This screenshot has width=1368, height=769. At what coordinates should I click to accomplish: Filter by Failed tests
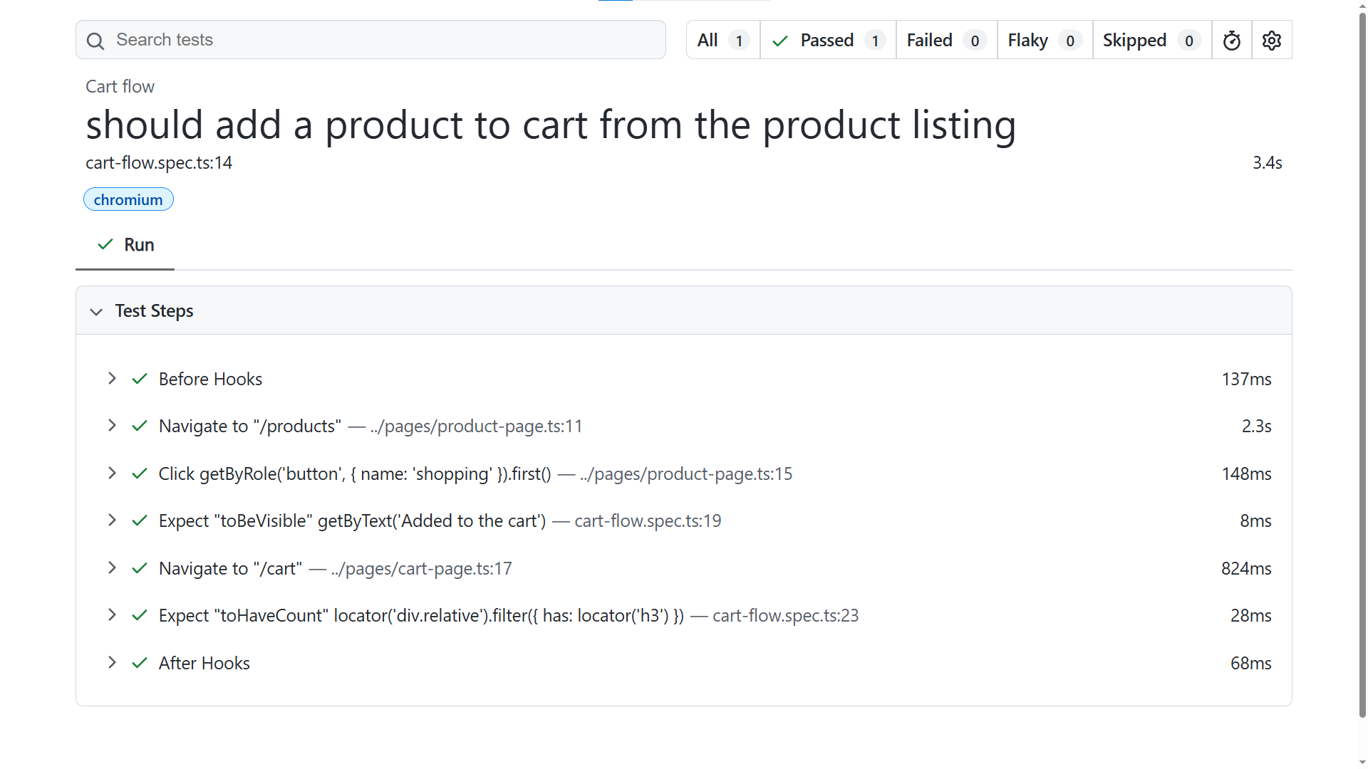(x=945, y=41)
